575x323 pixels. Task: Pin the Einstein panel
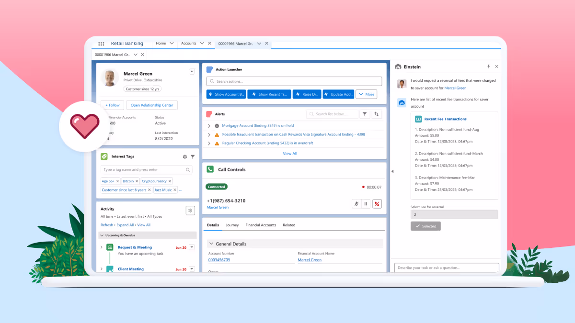click(x=489, y=67)
